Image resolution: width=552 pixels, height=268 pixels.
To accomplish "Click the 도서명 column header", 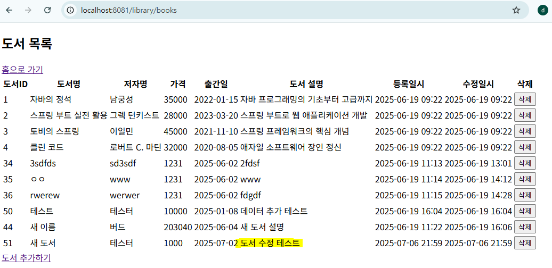I will click(x=69, y=84).
